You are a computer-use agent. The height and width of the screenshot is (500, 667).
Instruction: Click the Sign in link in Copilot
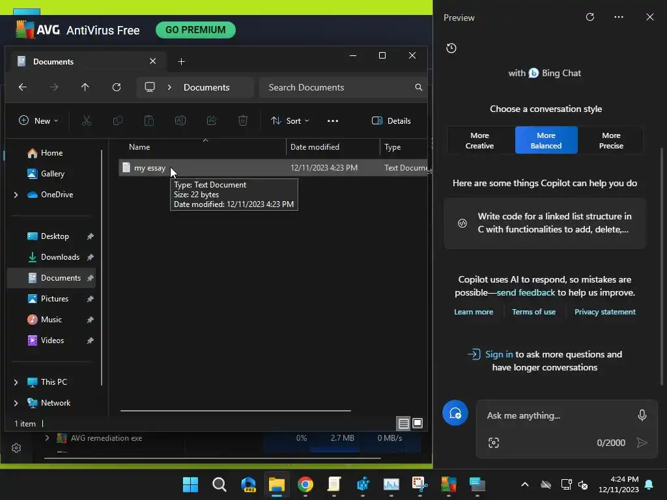tap(499, 354)
